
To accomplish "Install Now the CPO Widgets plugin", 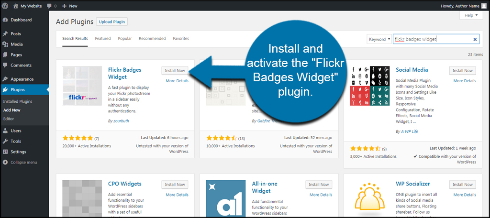I will point(175,185).
